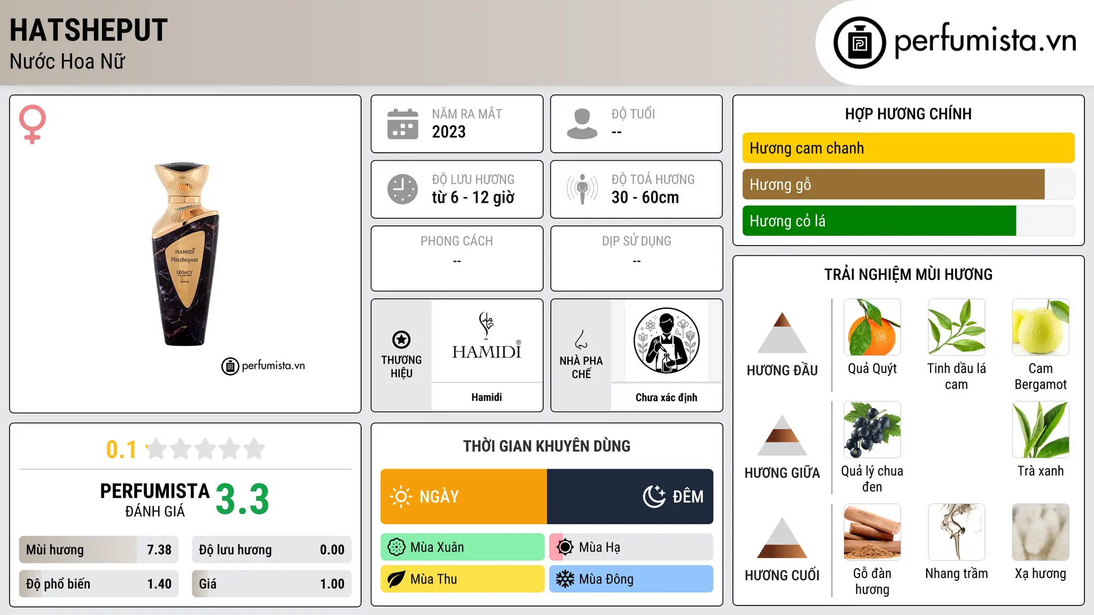Click the Perfumista score 3.3

point(243,499)
